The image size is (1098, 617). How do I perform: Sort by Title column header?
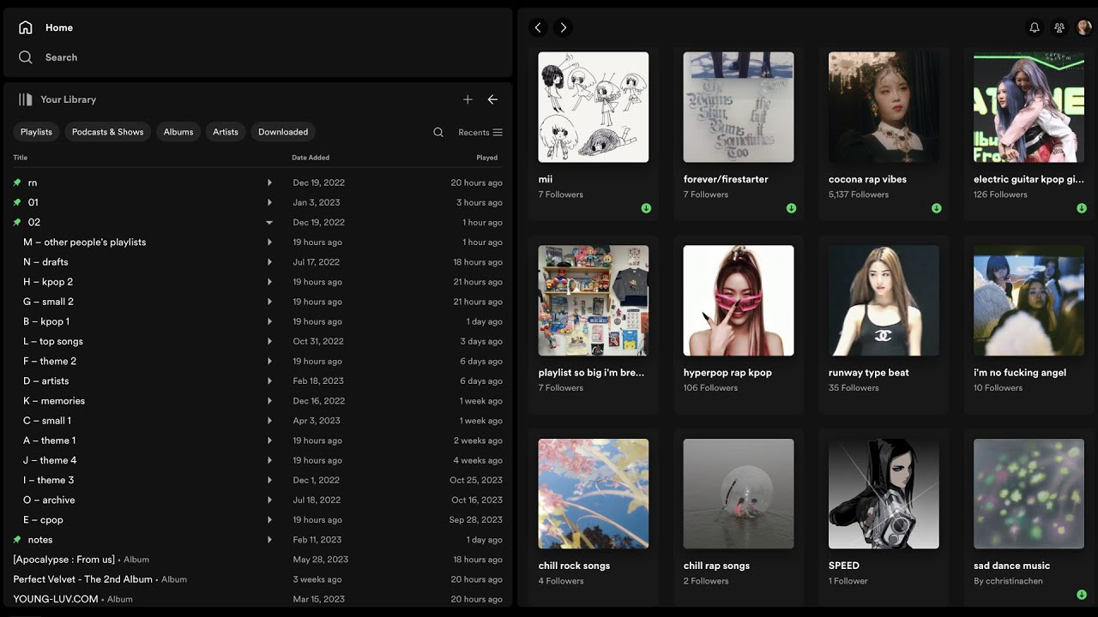click(21, 158)
